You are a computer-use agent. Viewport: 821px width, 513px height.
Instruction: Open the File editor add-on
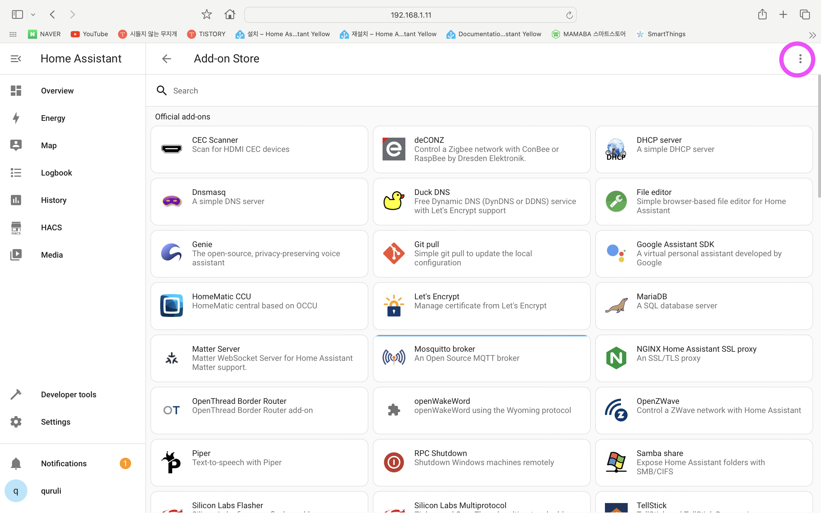[704, 201]
